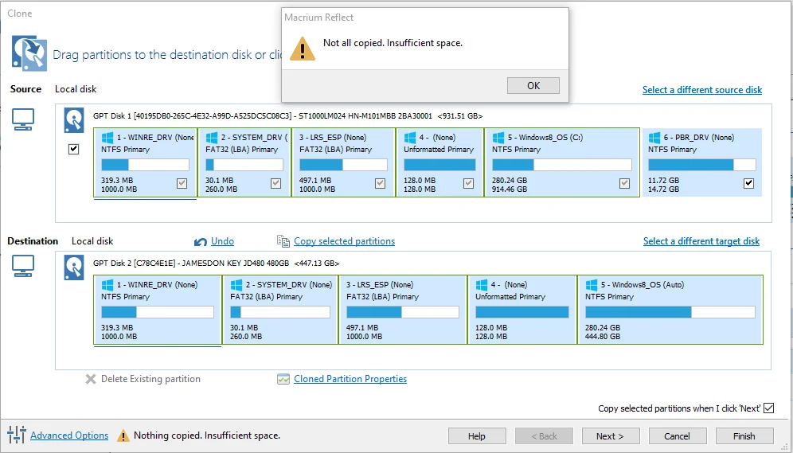Click the Copy selected partitions icon
This screenshot has width=793, height=453.
coord(283,241)
